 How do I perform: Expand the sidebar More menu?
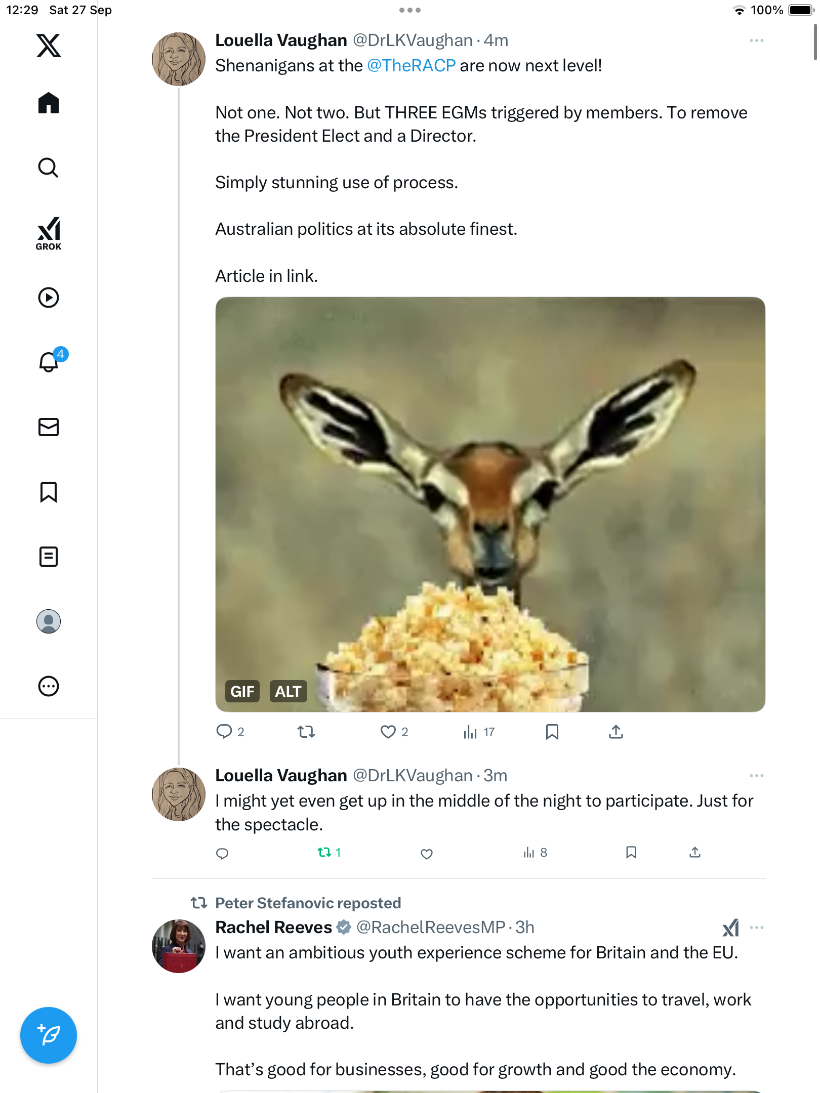[x=49, y=686]
